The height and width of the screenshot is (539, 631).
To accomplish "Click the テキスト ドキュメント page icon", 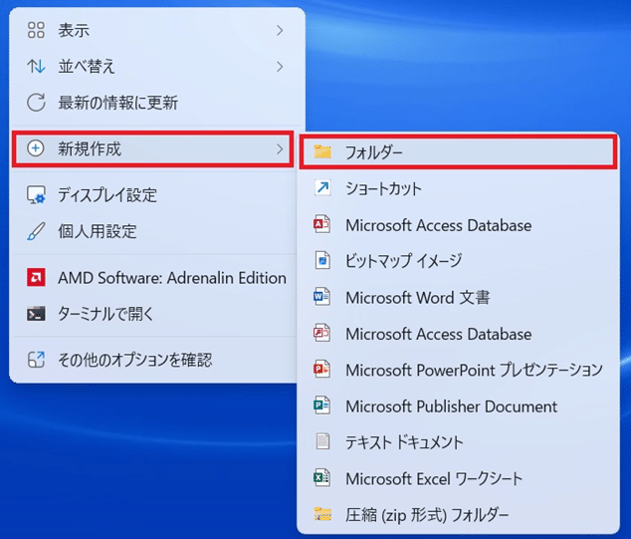I will point(322,442).
